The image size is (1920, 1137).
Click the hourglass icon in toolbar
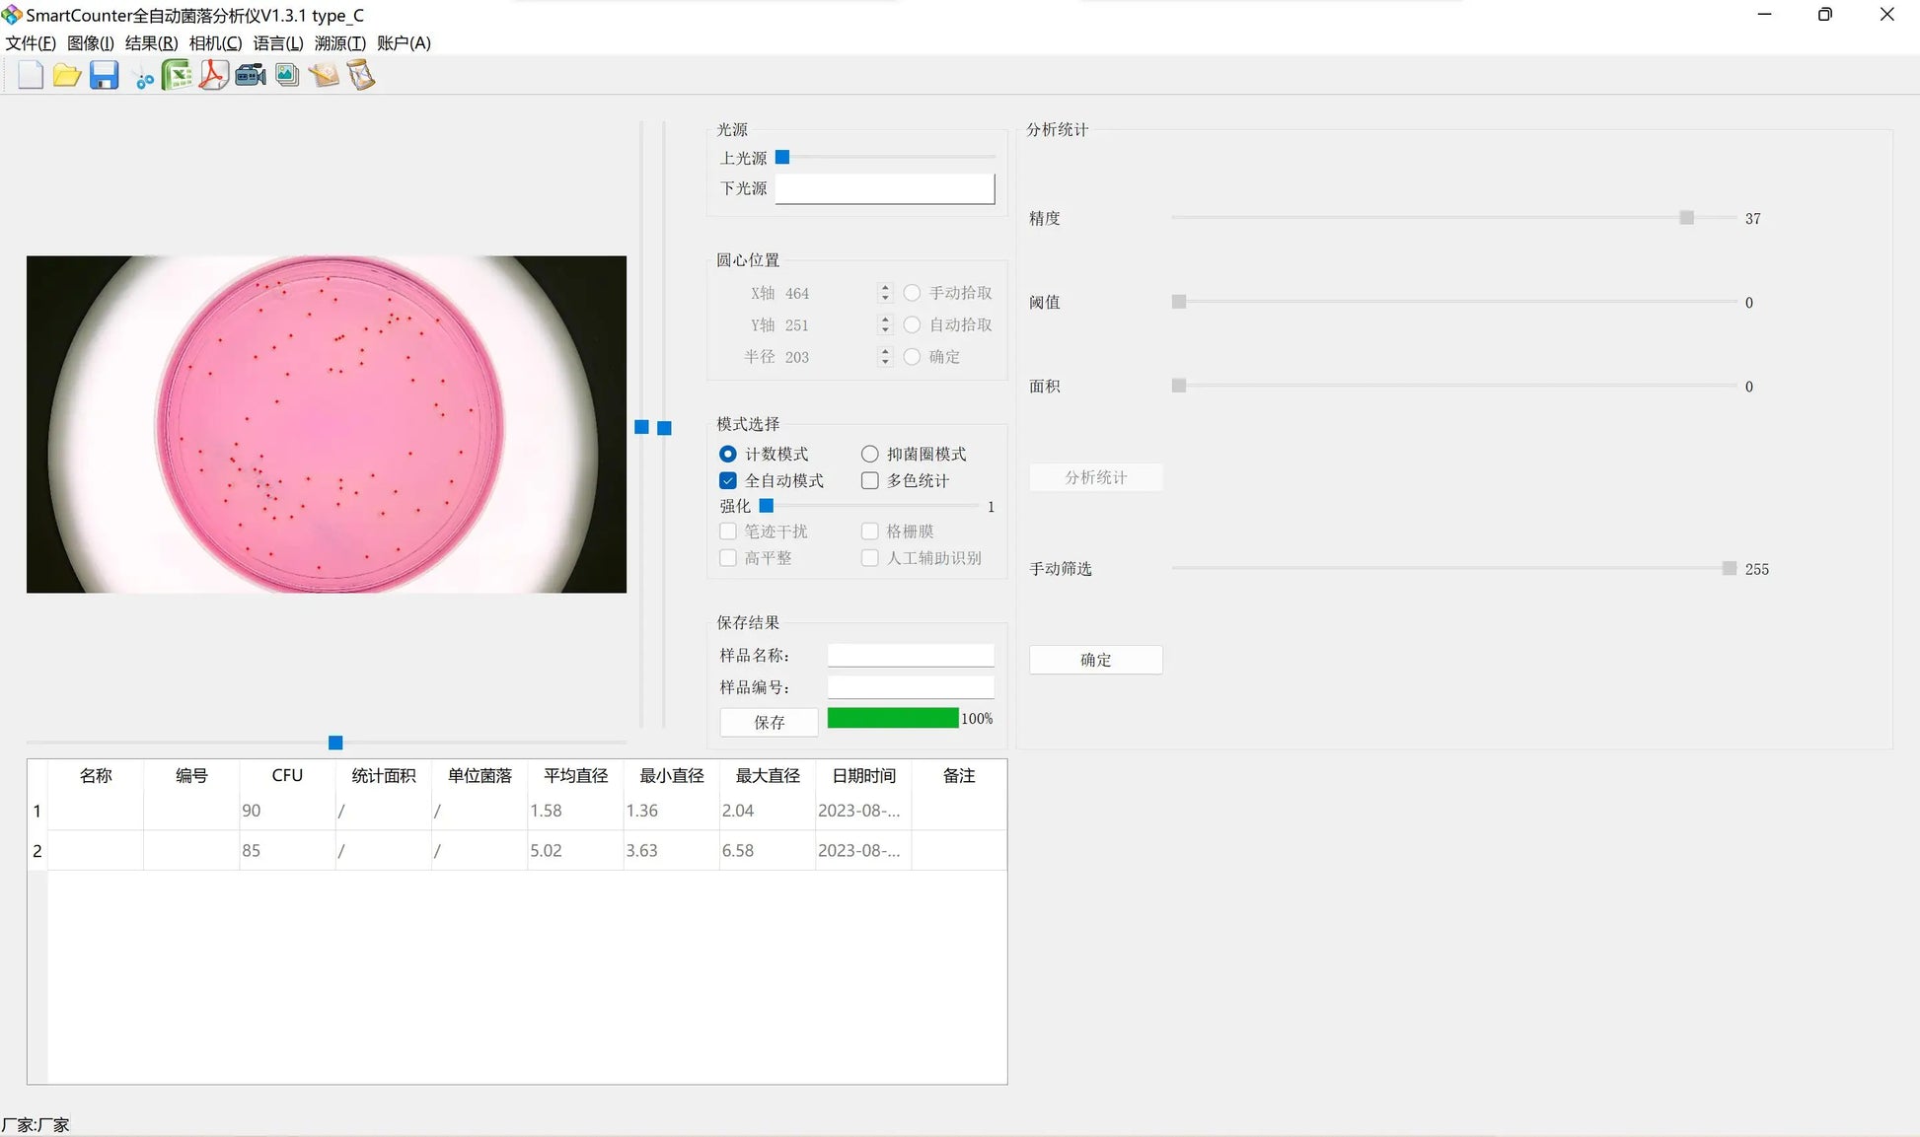pos(361,76)
